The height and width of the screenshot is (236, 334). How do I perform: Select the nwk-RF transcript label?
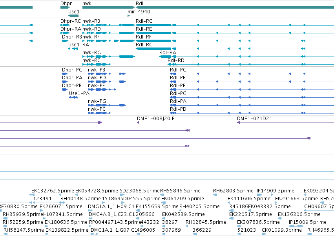tap(91, 37)
